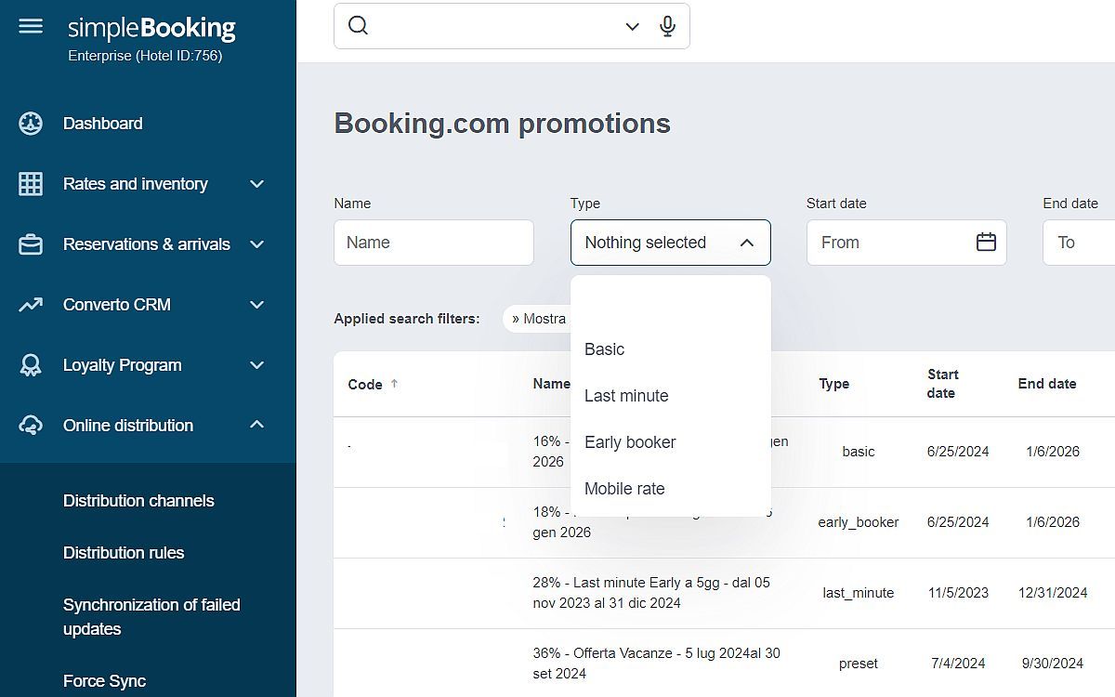This screenshot has width=1115, height=697.
Task: Sort by Code column arrow
Action: (394, 384)
